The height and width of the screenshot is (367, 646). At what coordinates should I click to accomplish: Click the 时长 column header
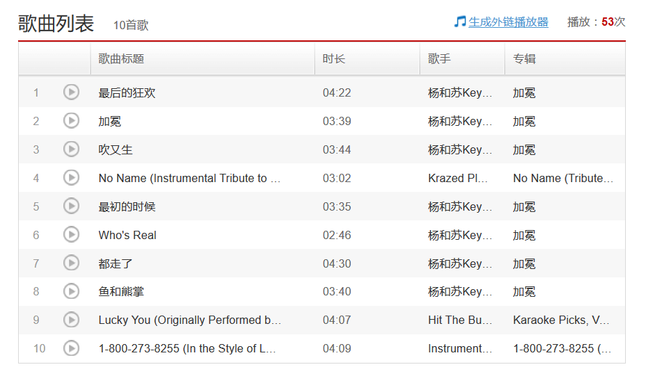pos(333,59)
